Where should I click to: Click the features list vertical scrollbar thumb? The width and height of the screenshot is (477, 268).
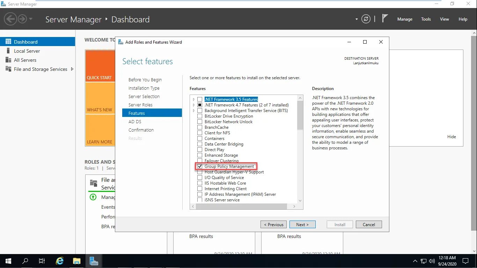300,115
